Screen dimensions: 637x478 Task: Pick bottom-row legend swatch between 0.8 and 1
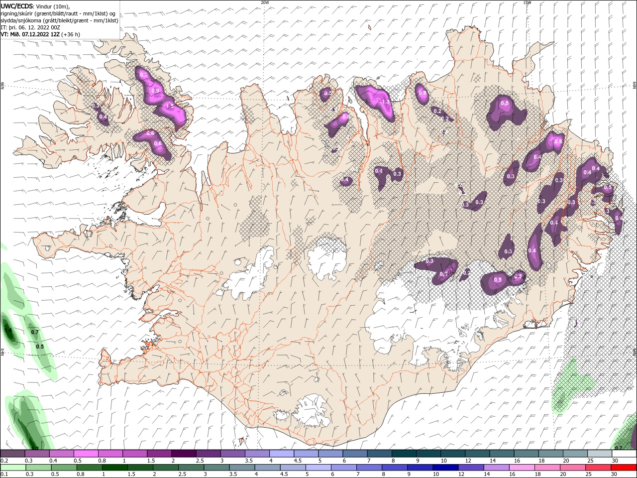pyautogui.click(x=89, y=468)
